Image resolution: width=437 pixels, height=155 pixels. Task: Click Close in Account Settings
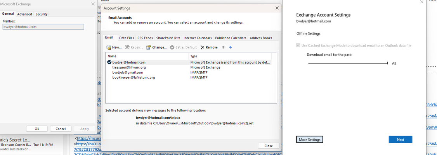point(269,146)
